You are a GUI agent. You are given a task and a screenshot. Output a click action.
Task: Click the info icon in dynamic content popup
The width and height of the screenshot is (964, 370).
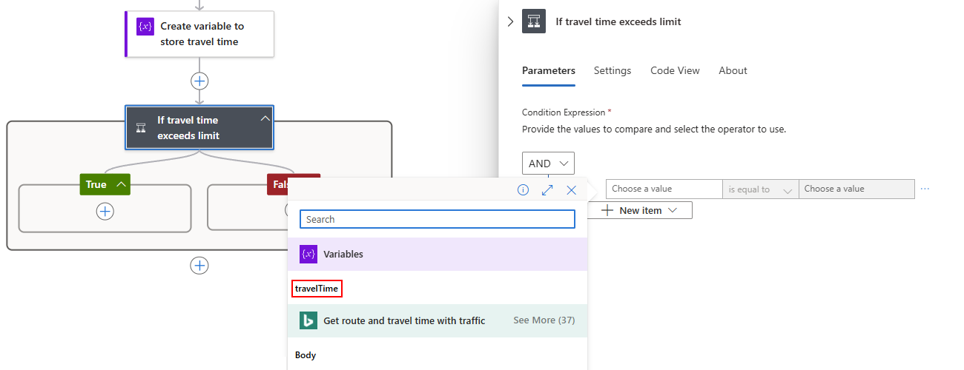(x=523, y=190)
